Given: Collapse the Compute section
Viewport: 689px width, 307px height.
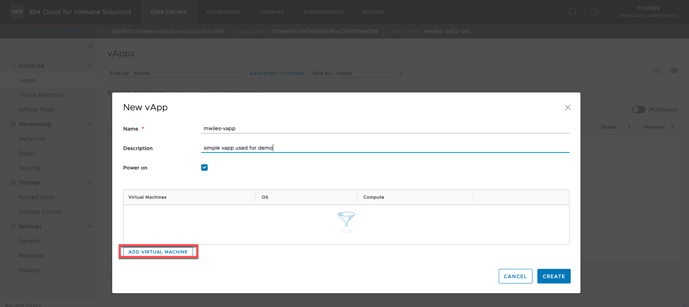Looking at the screenshot, I should coord(90,66).
